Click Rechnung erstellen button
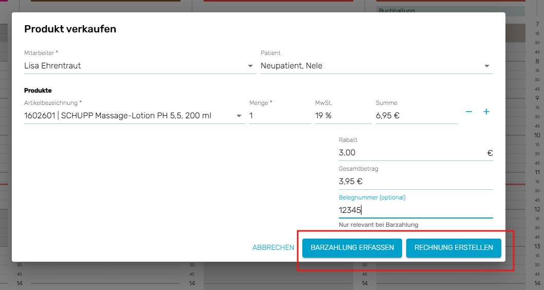The width and height of the screenshot is (544, 290). [454, 248]
